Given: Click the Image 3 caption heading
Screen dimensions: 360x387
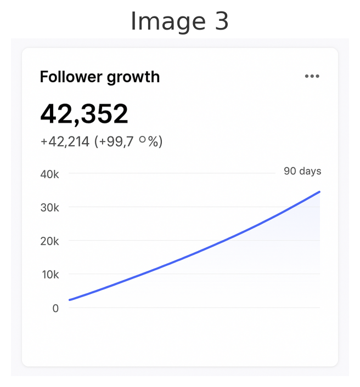Looking at the screenshot, I should 179,21.
